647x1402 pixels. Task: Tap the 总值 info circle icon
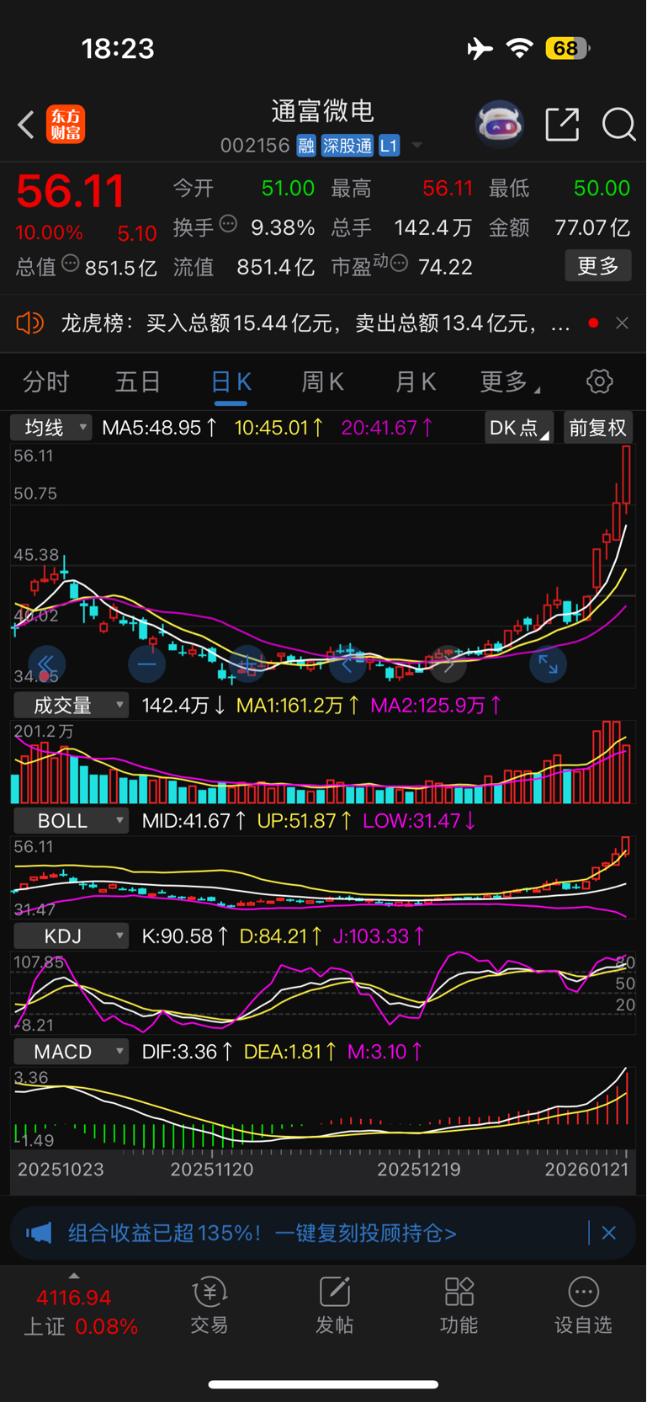click(71, 264)
